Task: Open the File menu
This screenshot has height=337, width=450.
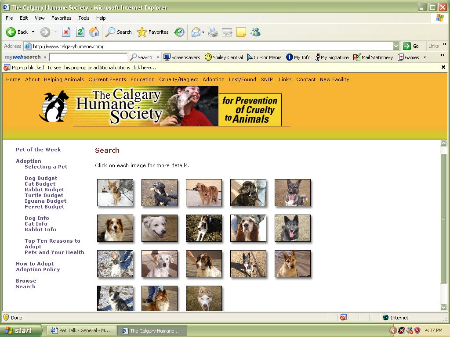Action: pyautogui.click(x=10, y=18)
